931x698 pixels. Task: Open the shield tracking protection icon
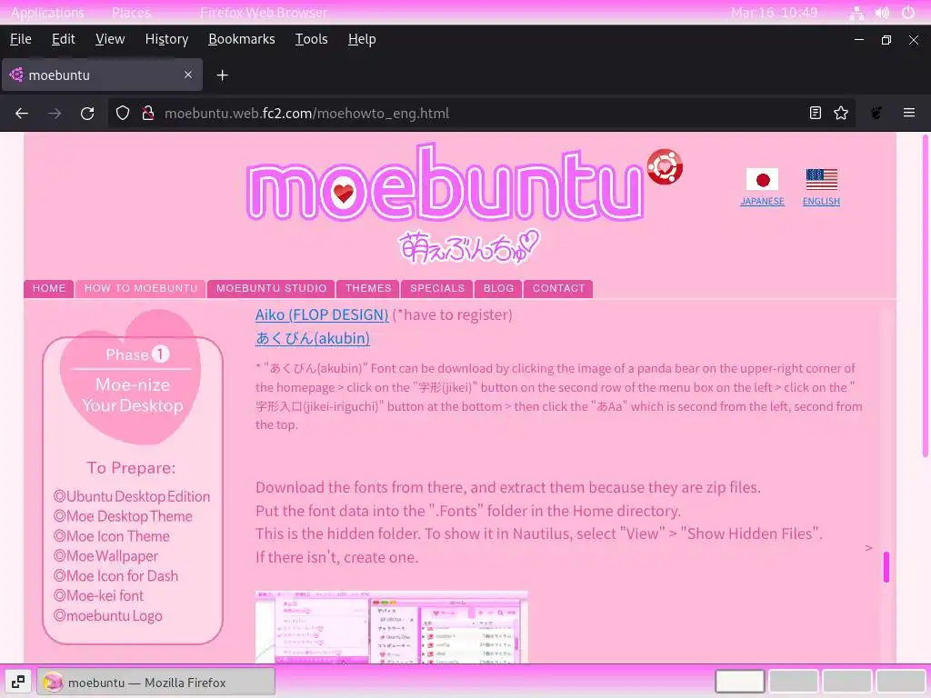(123, 114)
